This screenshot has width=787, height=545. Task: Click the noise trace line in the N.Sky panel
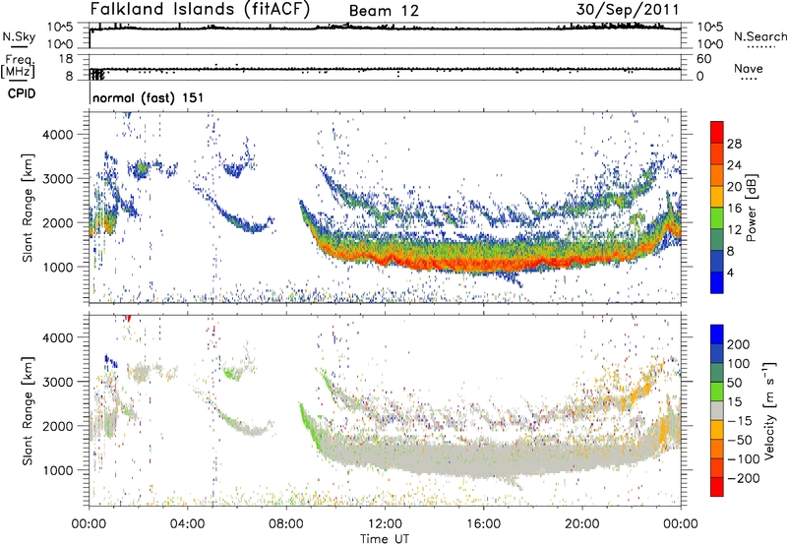click(x=385, y=28)
